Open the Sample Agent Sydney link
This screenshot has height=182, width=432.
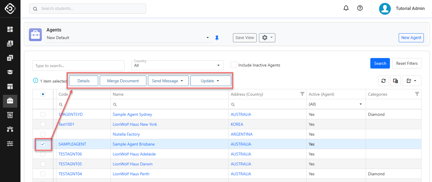tap(132, 114)
